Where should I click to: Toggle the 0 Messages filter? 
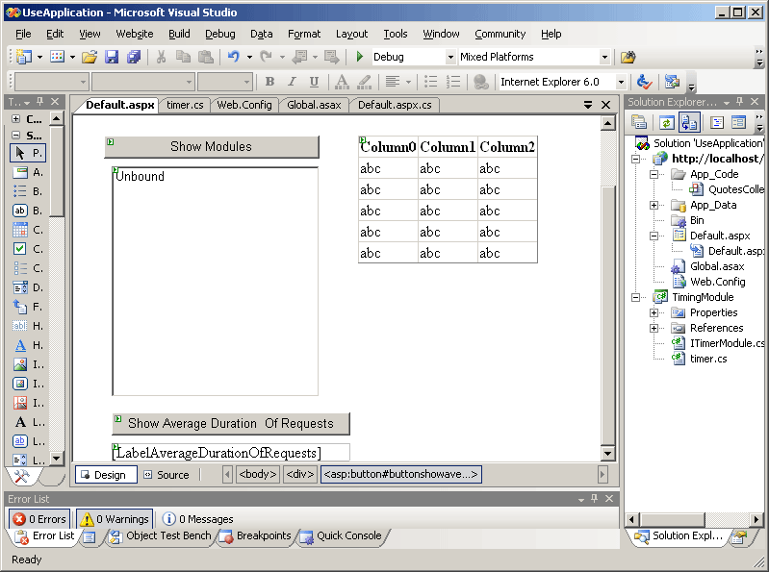197,519
